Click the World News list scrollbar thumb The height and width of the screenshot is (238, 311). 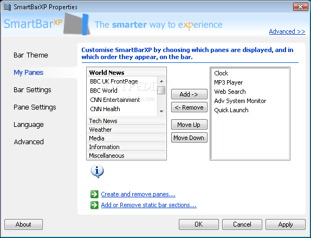tap(161, 91)
